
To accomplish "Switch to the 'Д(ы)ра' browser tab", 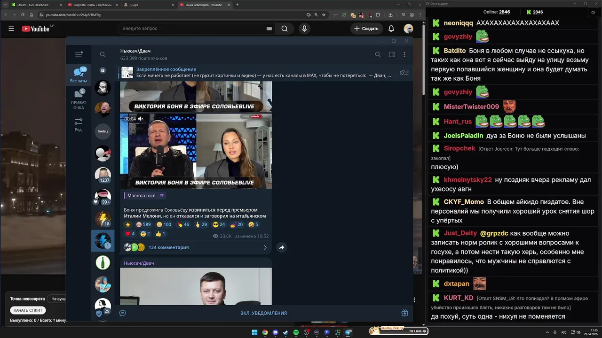I will pyautogui.click(x=148, y=5).
